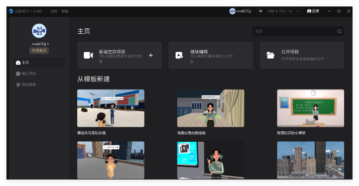The width and height of the screenshot is (359, 186).
Task: Click the 万彩3D app logo icon
Action: (x=11, y=11)
